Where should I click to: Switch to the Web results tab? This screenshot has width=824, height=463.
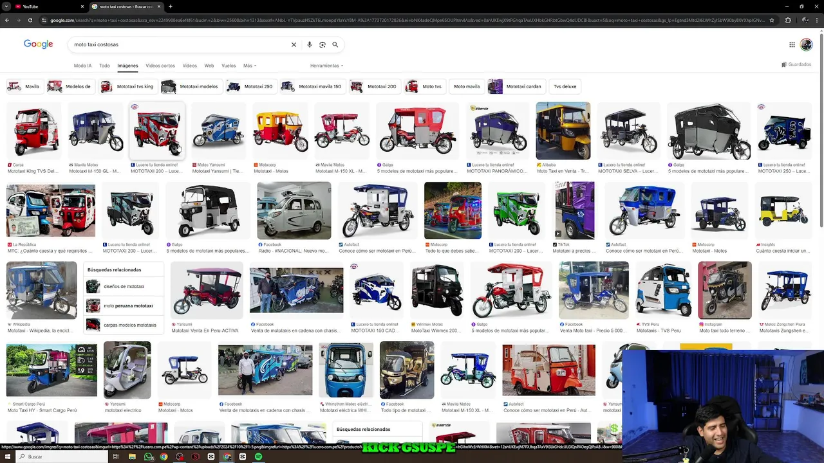(209, 66)
